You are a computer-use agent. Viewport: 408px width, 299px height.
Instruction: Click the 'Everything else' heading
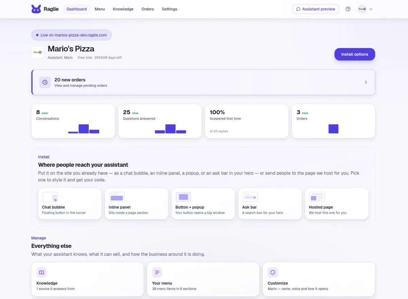pos(51,246)
